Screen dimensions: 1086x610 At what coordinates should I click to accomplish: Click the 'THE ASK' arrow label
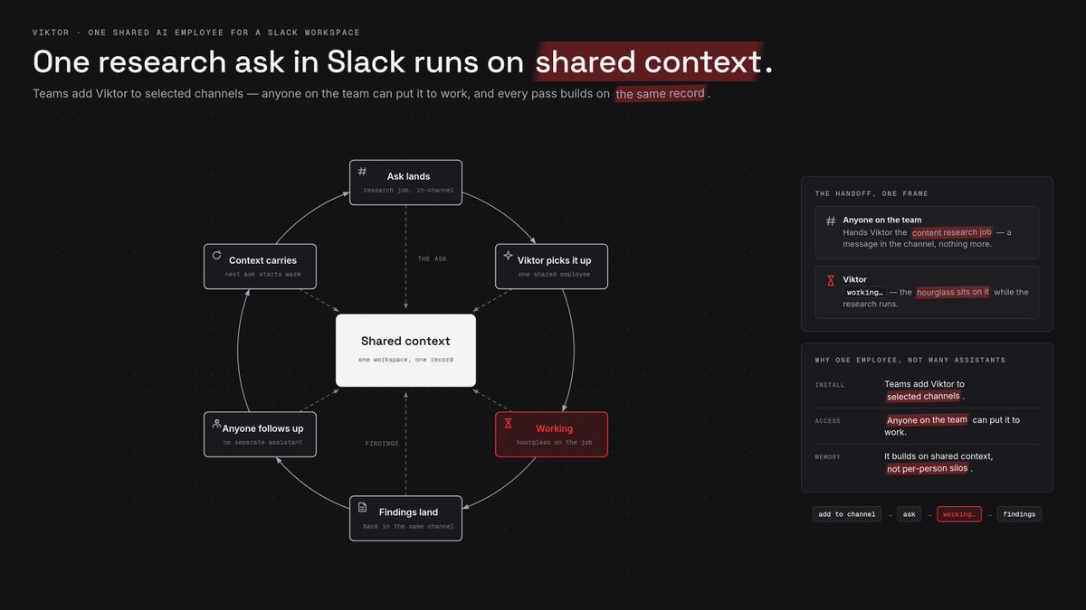point(432,259)
